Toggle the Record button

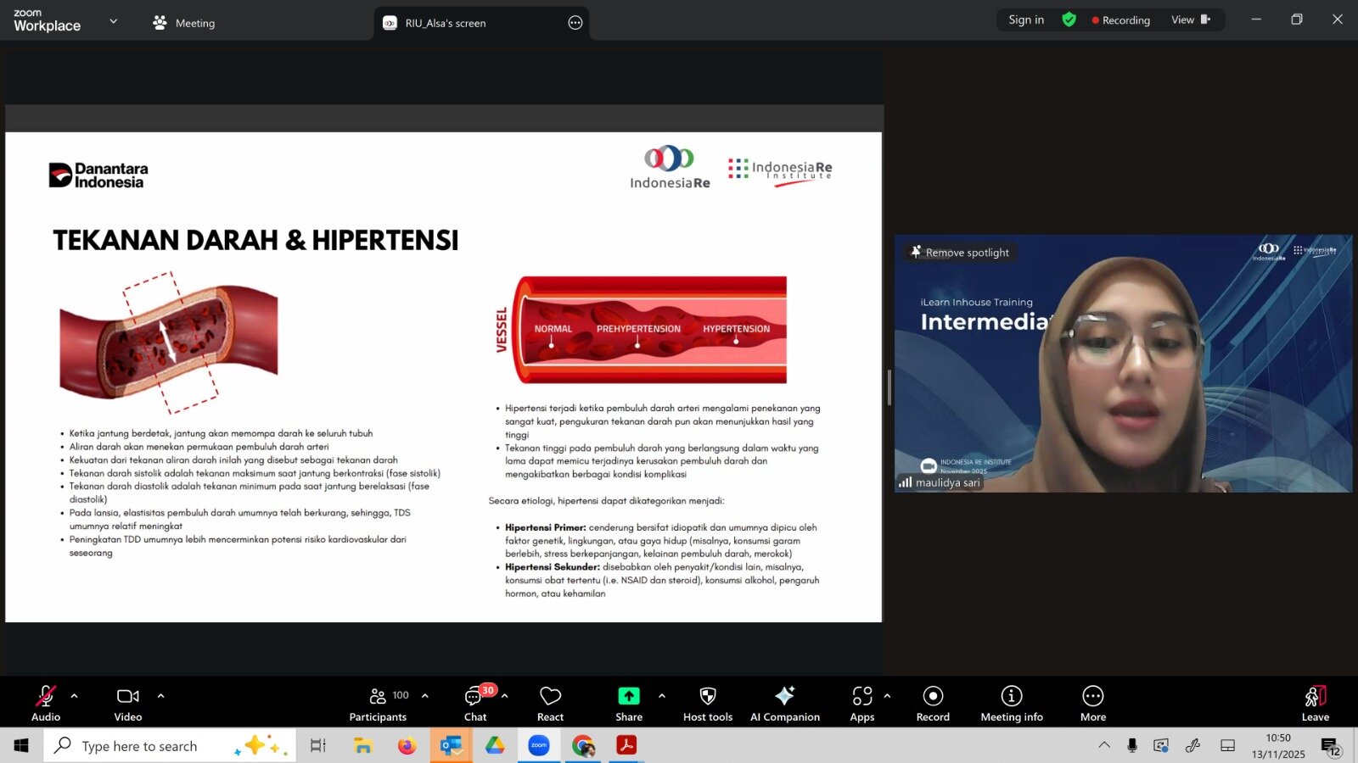coord(933,703)
